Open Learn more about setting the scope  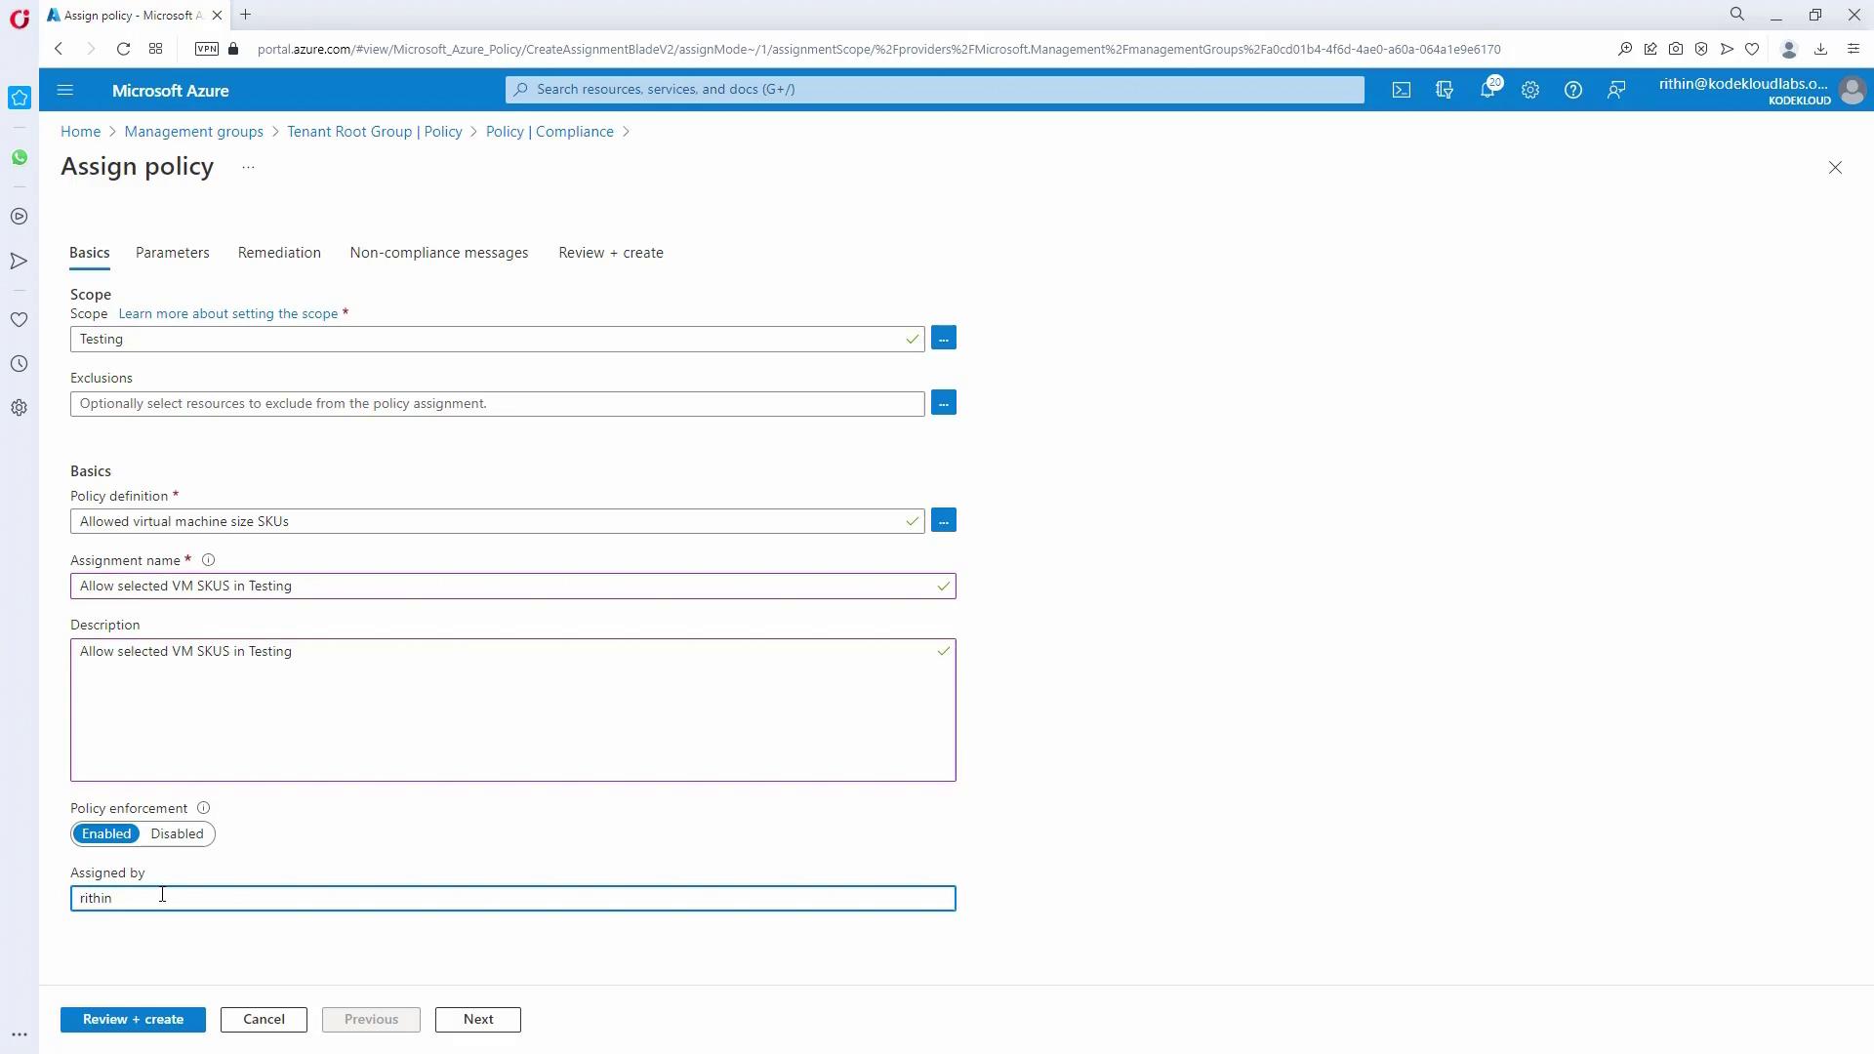click(227, 314)
